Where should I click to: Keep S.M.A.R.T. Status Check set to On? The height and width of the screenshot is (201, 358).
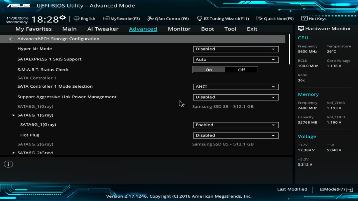point(209,70)
